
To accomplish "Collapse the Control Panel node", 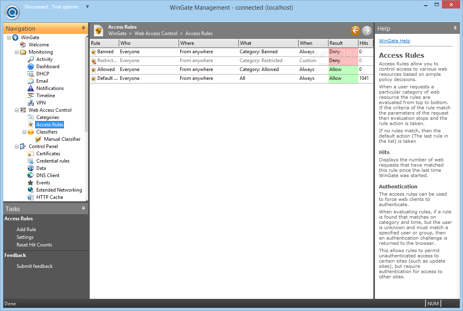I will 17,146.
